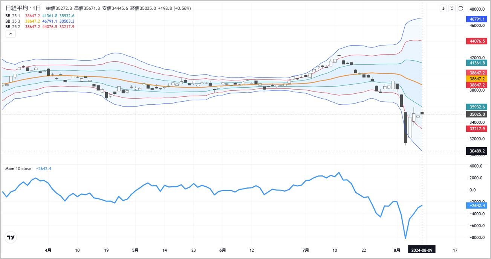Click the 35025.0 current price label

[477, 114]
